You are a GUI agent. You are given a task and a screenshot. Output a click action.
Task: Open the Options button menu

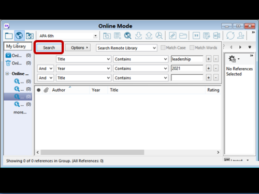point(78,47)
